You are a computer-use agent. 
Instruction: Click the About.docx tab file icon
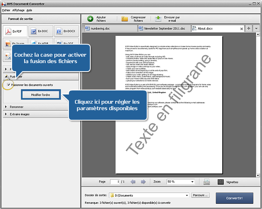coord(194,29)
